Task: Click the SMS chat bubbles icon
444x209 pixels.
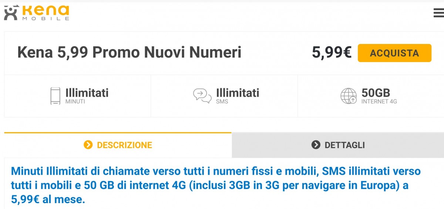Action: click(202, 96)
